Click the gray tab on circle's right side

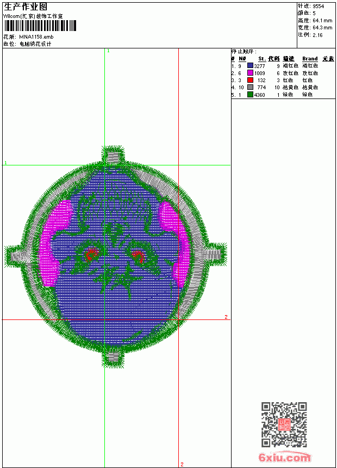[211, 254]
